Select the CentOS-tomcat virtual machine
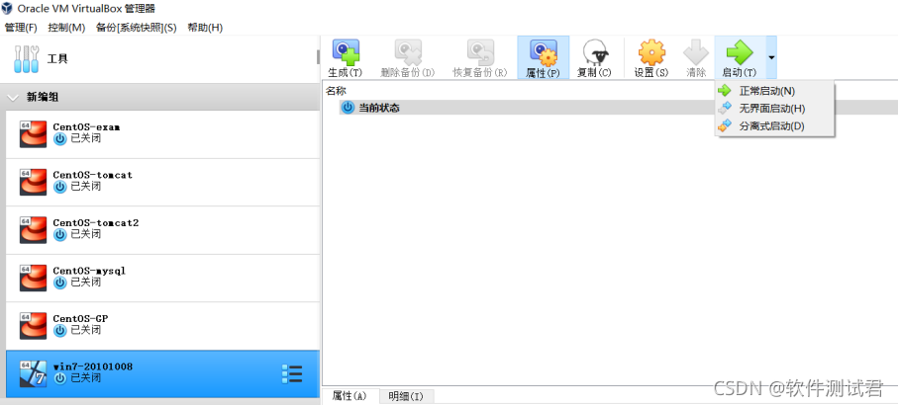 (162, 182)
